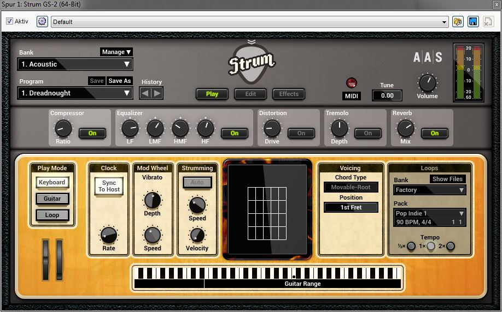Toggle the Reverb On switch
This screenshot has height=312, width=502.
(x=434, y=133)
